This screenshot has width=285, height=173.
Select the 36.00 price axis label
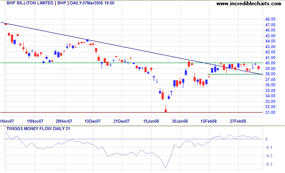[270, 85]
